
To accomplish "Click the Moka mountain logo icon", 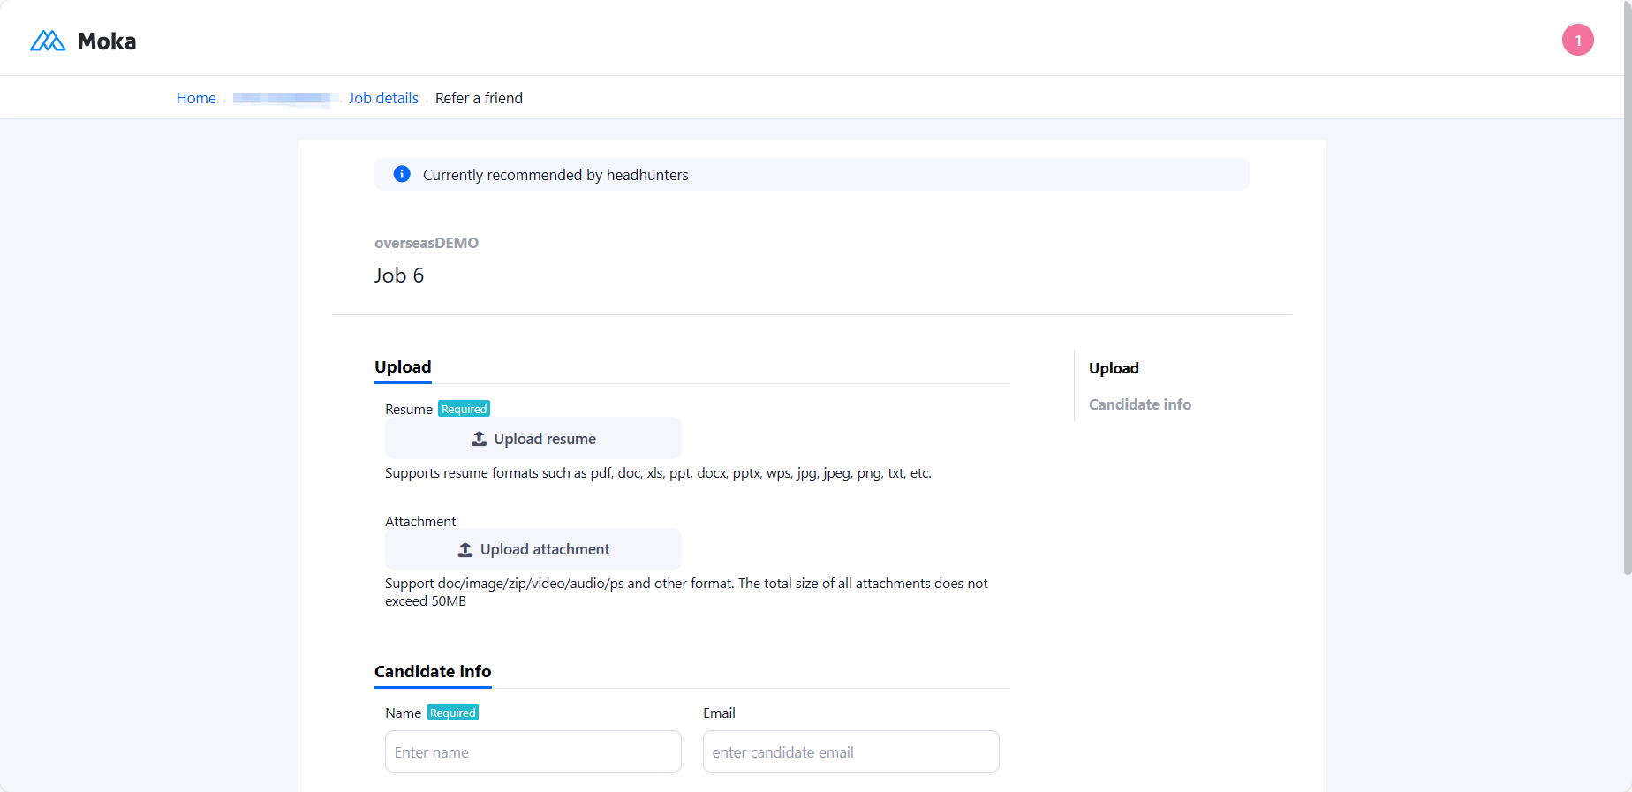I will point(48,41).
